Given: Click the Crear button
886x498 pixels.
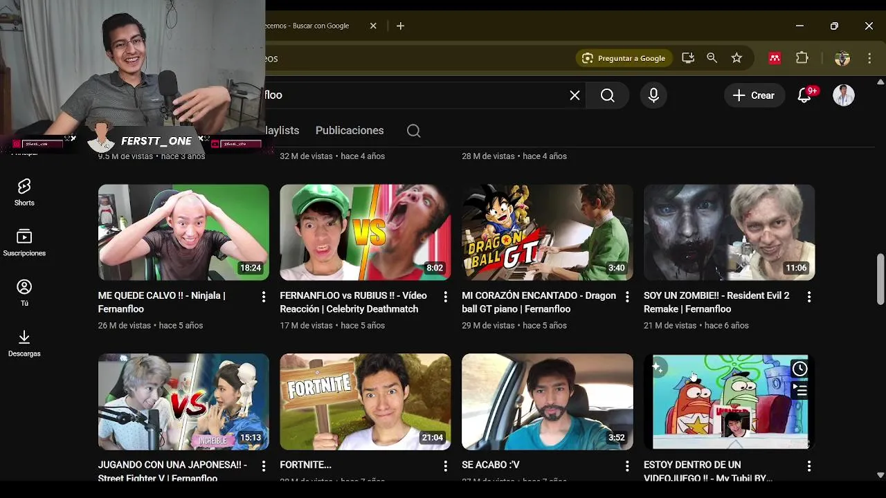Looking at the screenshot, I should [754, 95].
